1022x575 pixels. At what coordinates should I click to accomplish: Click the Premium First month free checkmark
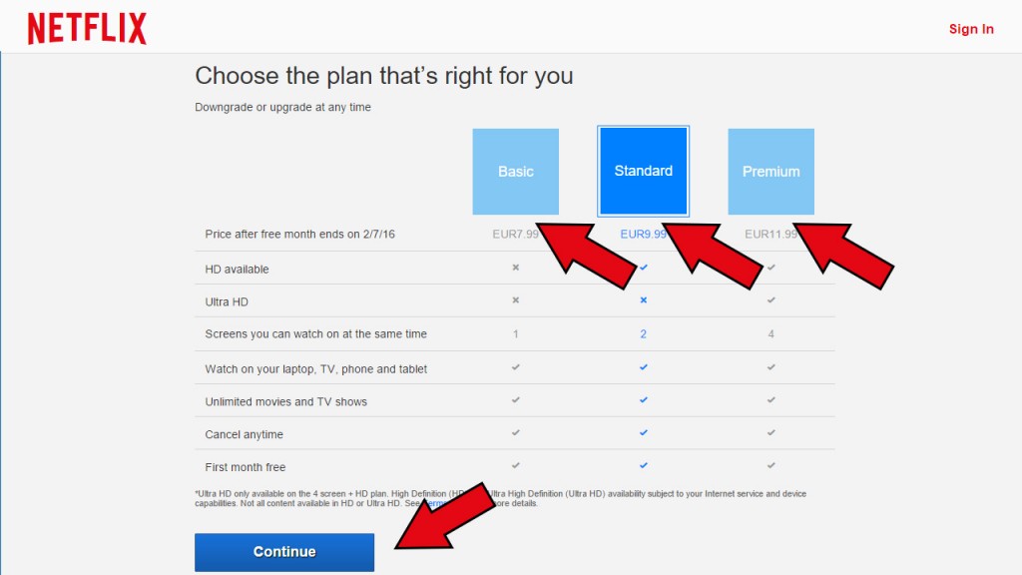click(x=771, y=465)
